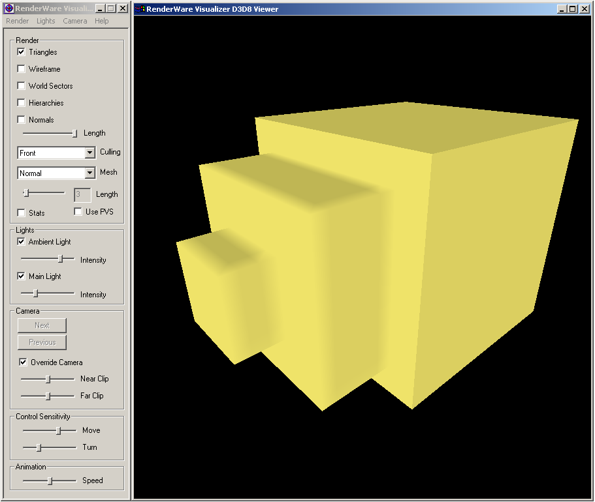Minimize the D3D8 Viewer window
Image resolution: width=595 pixels, height=502 pixels.
point(562,9)
